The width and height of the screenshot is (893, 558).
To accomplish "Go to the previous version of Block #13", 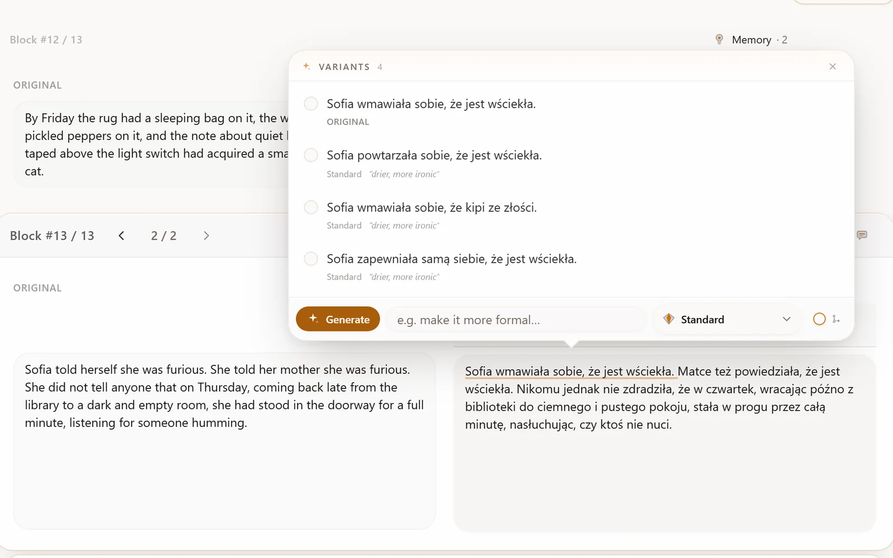I will (x=121, y=235).
